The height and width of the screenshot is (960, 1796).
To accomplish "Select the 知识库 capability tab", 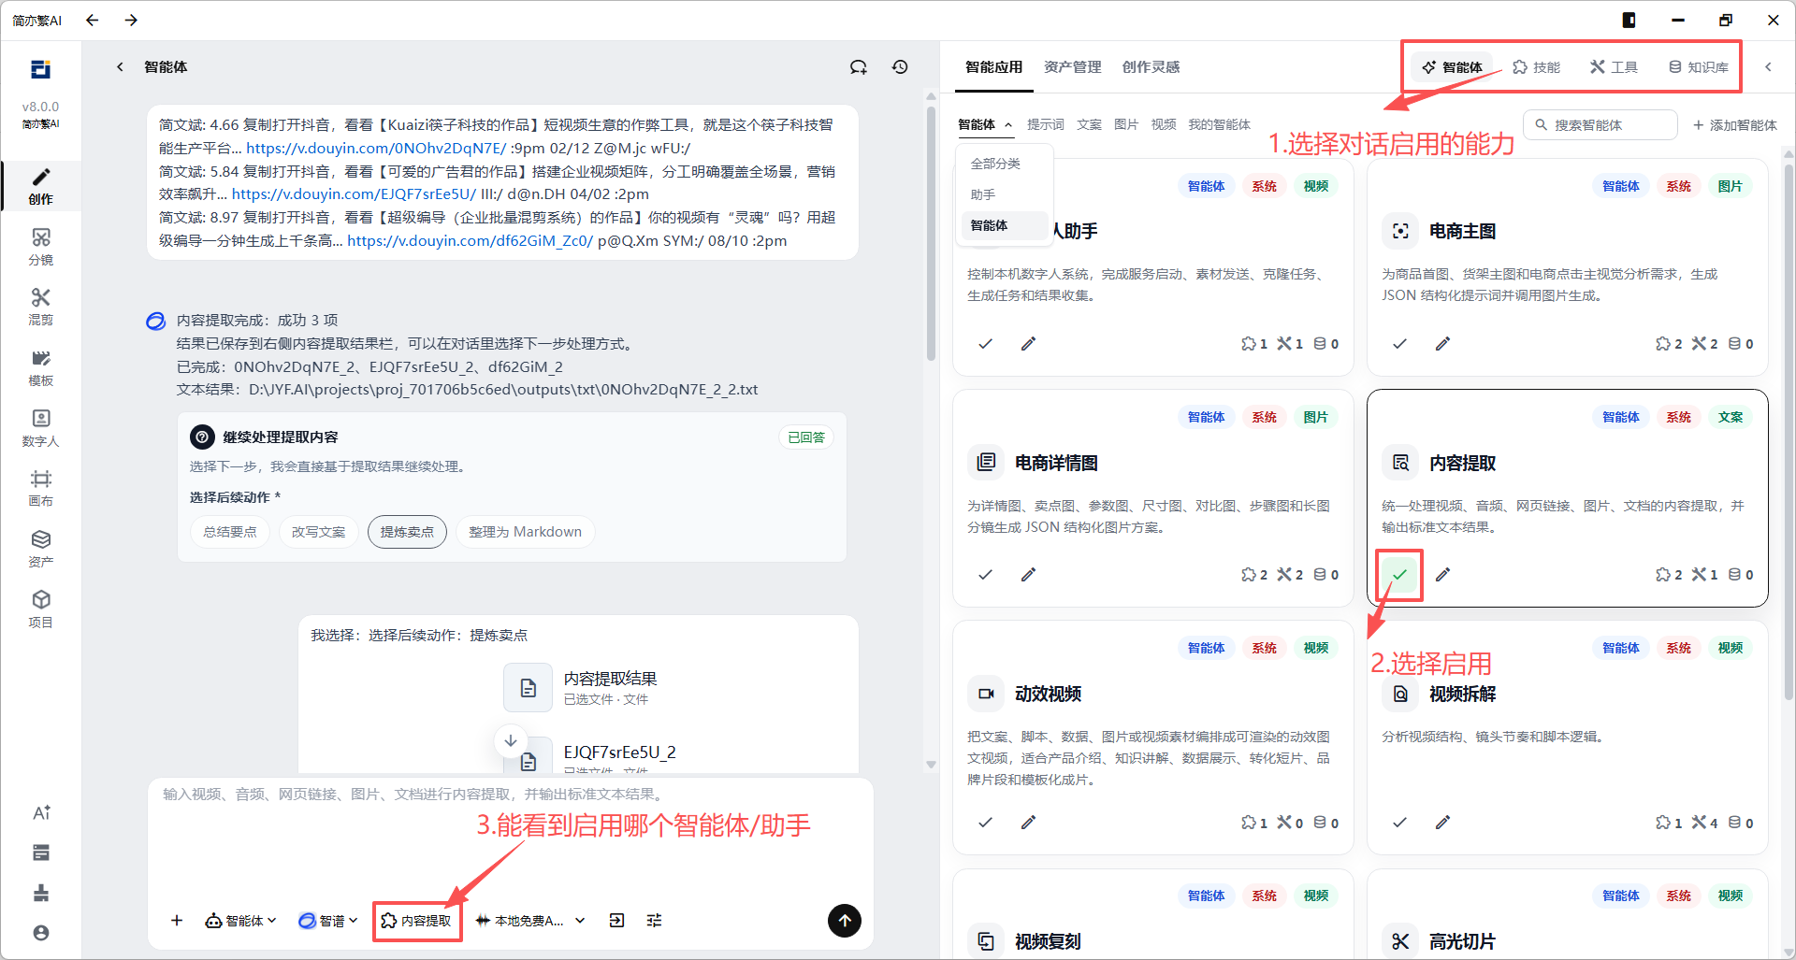I will click(1699, 67).
